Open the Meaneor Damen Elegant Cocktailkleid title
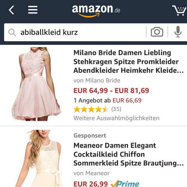187x187 pixels. point(129,154)
